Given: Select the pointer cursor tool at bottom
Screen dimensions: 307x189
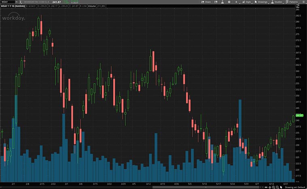Looking at the screenshot, I should [x=281, y=187].
